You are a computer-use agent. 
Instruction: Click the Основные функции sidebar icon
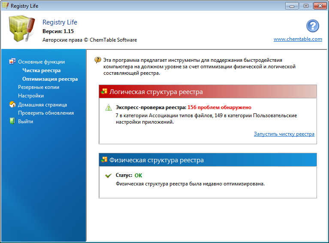pos(12,61)
